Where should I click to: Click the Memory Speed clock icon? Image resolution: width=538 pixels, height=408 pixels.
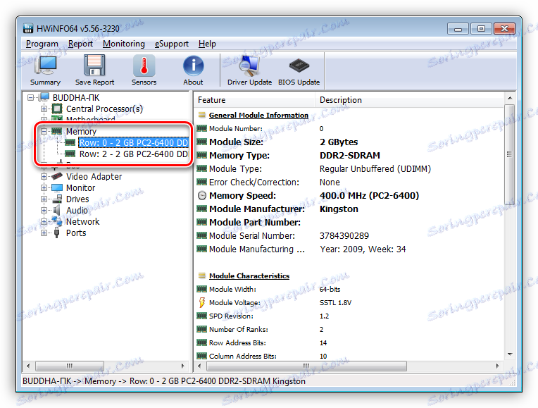[x=202, y=195]
